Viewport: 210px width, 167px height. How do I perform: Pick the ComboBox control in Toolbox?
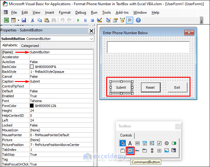pos(145,143)
